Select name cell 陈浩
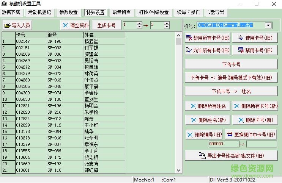The width and height of the screenshot is (282, 183). [x=104, y=119]
